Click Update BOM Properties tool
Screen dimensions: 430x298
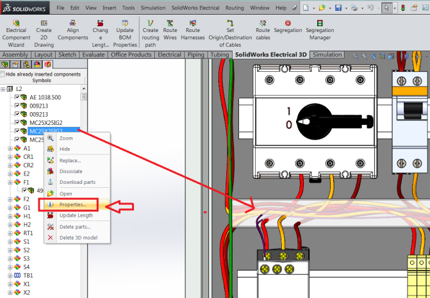click(125, 33)
